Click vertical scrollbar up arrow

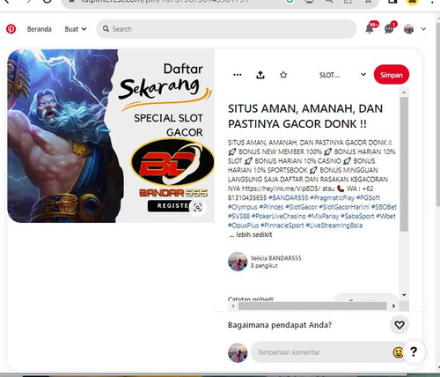click(x=404, y=92)
